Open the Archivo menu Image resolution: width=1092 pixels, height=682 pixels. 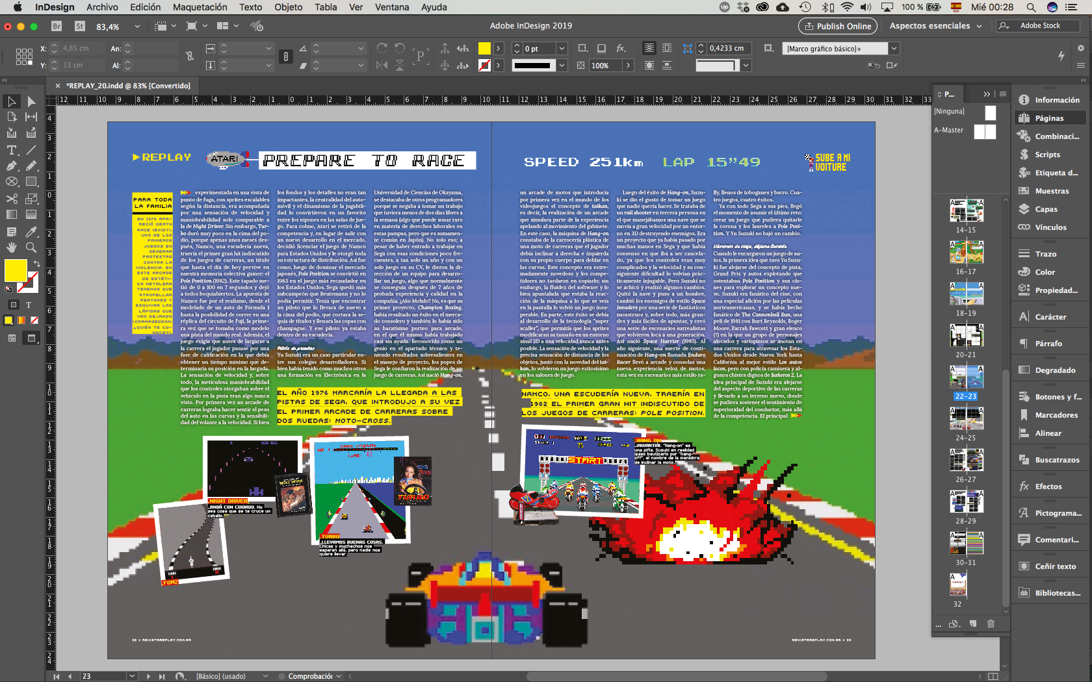point(102,7)
